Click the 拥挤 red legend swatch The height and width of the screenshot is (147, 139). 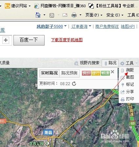[86, 73]
